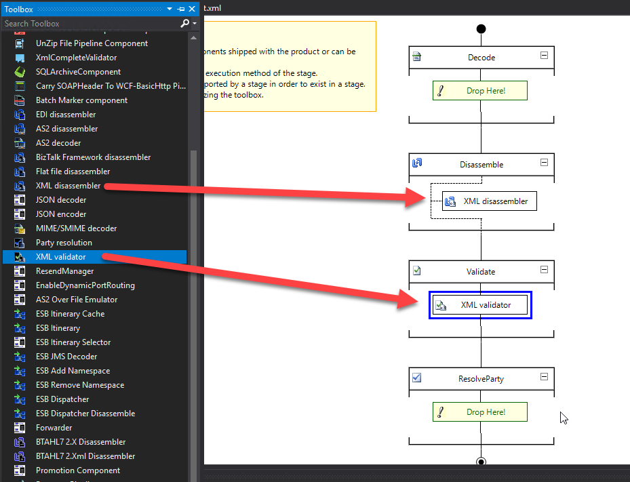Click the search magnifier icon in the toolbox

184,23
